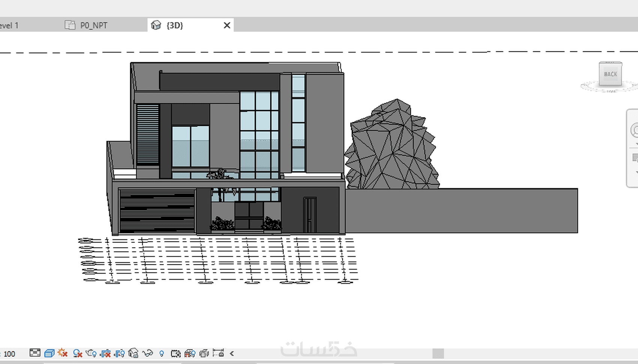Switch to the P0_NPT view tab
The width and height of the screenshot is (638, 364).
coord(94,25)
